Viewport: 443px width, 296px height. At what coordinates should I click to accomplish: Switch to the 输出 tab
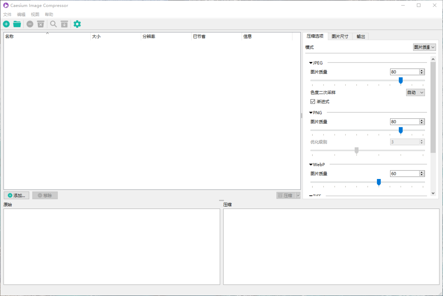click(361, 37)
